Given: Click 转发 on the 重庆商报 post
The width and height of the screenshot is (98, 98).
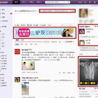Looking at the screenshot, I should pyautogui.click(x=64, y=73).
